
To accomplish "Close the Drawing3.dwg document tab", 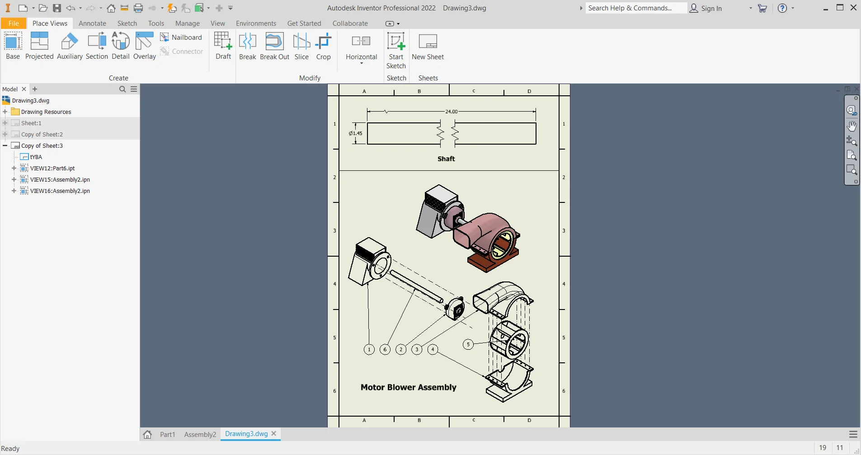I will pos(274,434).
